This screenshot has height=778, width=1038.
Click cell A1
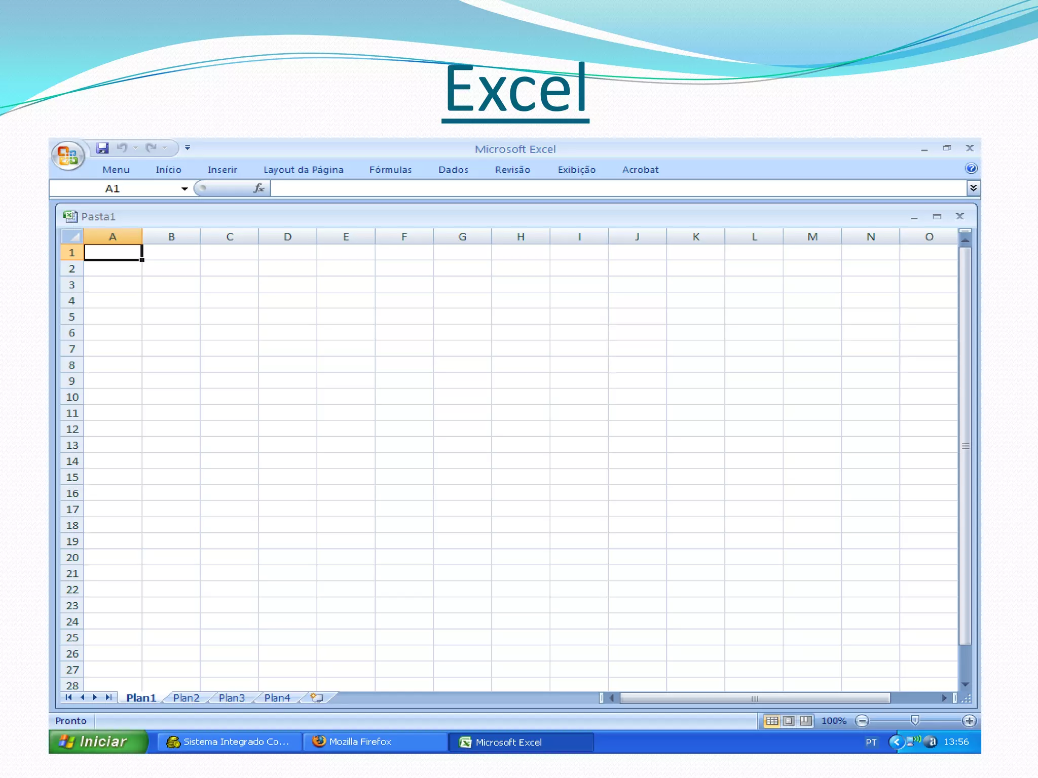113,252
